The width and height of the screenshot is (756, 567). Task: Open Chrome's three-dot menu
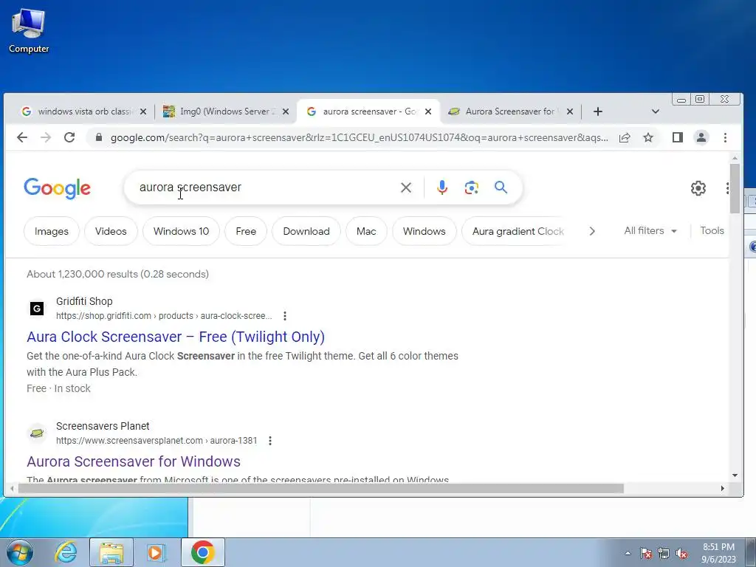pos(725,137)
